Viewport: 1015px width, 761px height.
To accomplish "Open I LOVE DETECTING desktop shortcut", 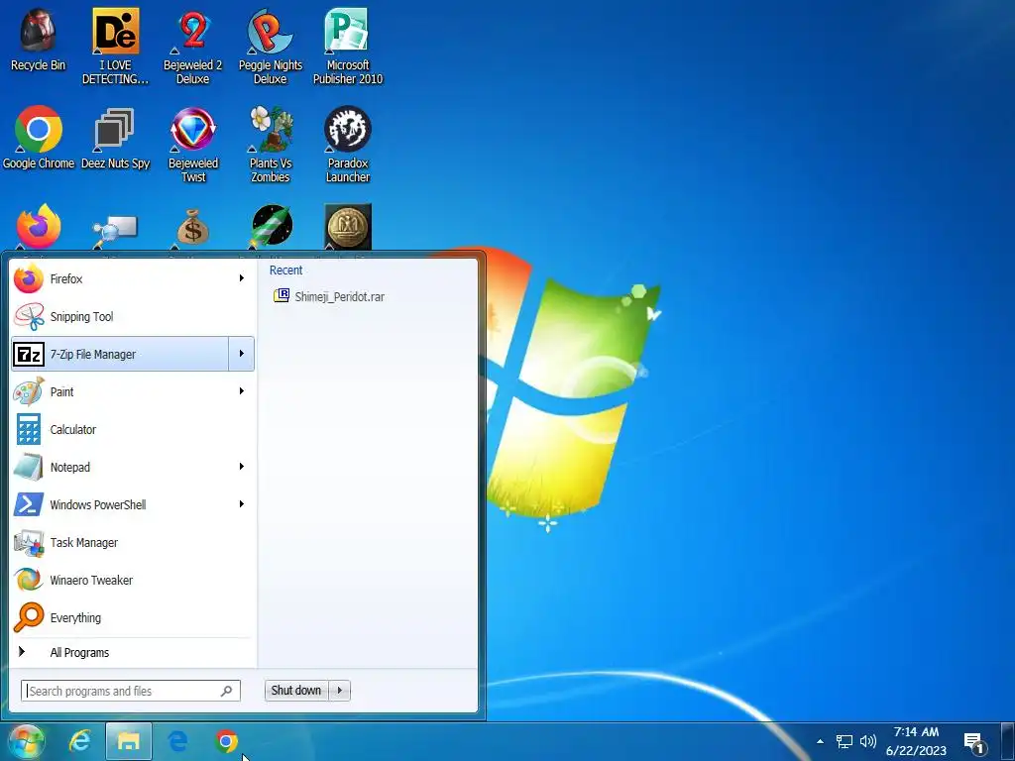I will click(115, 47).
